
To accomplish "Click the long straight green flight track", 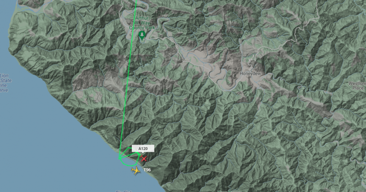I will tap(128, 79).
